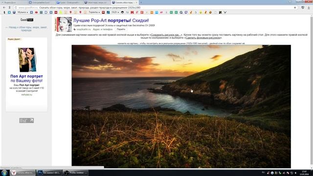Open the shield protection icon in address bar

pos(303,8)
